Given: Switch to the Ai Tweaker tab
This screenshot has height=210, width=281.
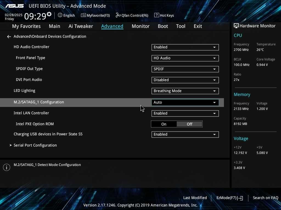Looking at the screenshot, I should point(81,26).
